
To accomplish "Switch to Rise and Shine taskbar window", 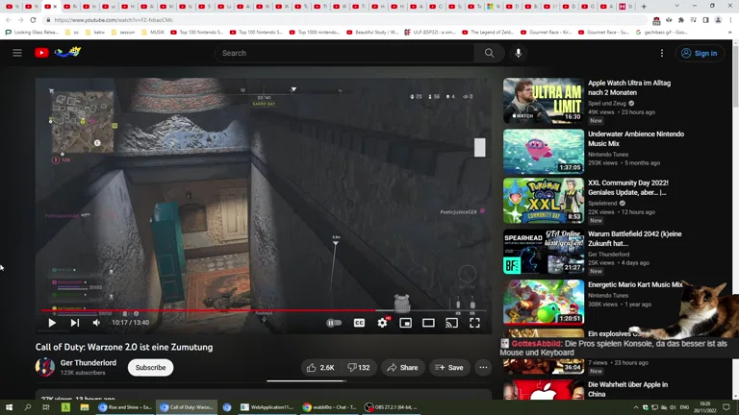I will [125, 407].
